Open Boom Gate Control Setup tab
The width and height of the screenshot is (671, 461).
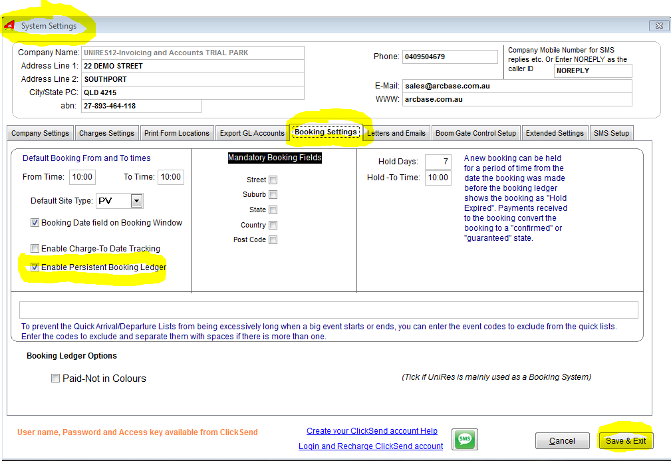(476, 133)
